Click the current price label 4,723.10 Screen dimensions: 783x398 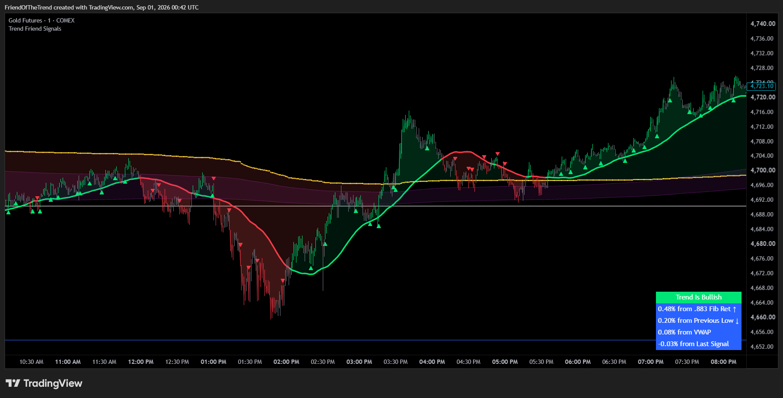coord(761,86)
